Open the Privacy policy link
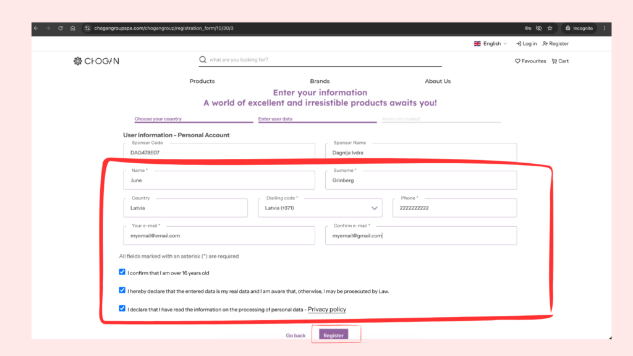 (327, 309)
